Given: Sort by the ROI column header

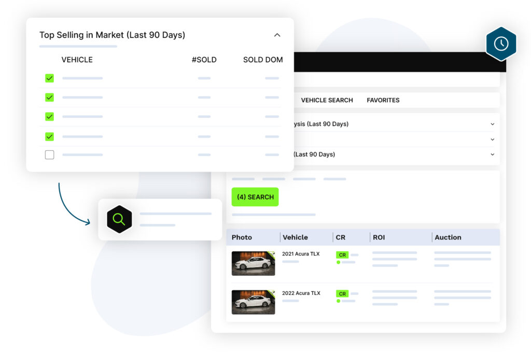Looking at the screenshot, I should coord(379,237).
